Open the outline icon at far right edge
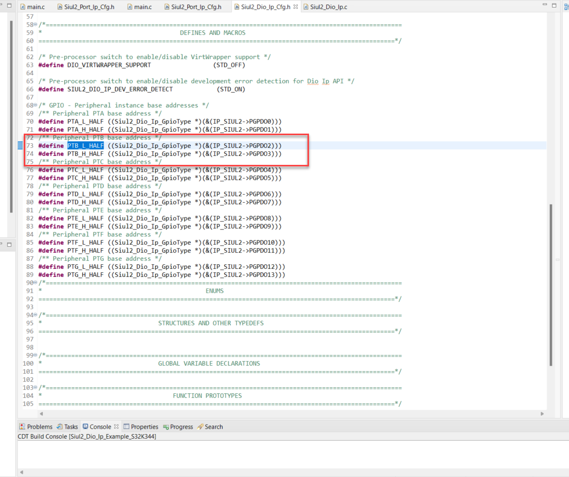The height and width of the screenshot is (477, 569). click(x=566, y=6)
